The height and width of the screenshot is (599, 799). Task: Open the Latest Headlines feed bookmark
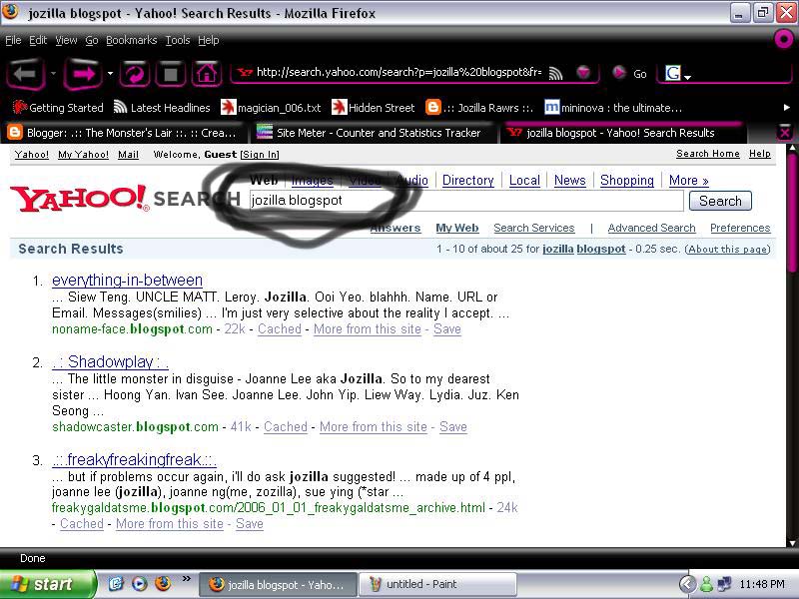tap(162, 108)
